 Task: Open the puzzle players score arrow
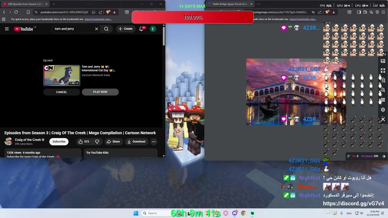click(384, 156)
